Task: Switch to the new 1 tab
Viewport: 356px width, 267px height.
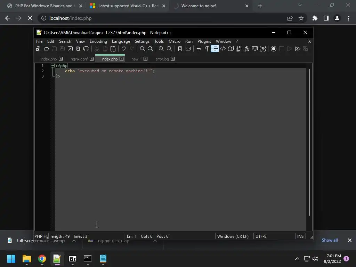Action: tap(136, 59)
